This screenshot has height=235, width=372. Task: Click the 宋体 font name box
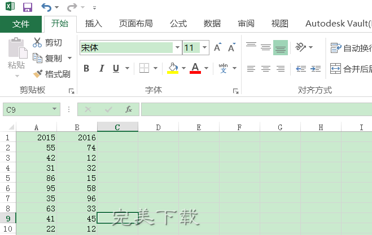126,47
